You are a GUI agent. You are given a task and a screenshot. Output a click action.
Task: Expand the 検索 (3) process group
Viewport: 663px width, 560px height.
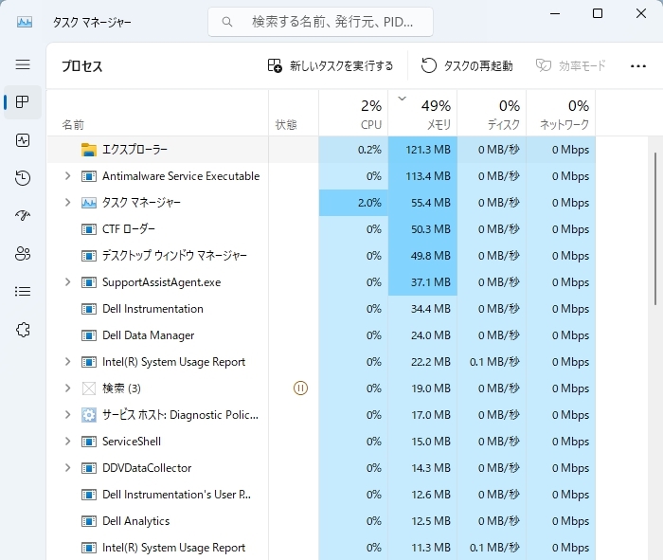[67, 388]
